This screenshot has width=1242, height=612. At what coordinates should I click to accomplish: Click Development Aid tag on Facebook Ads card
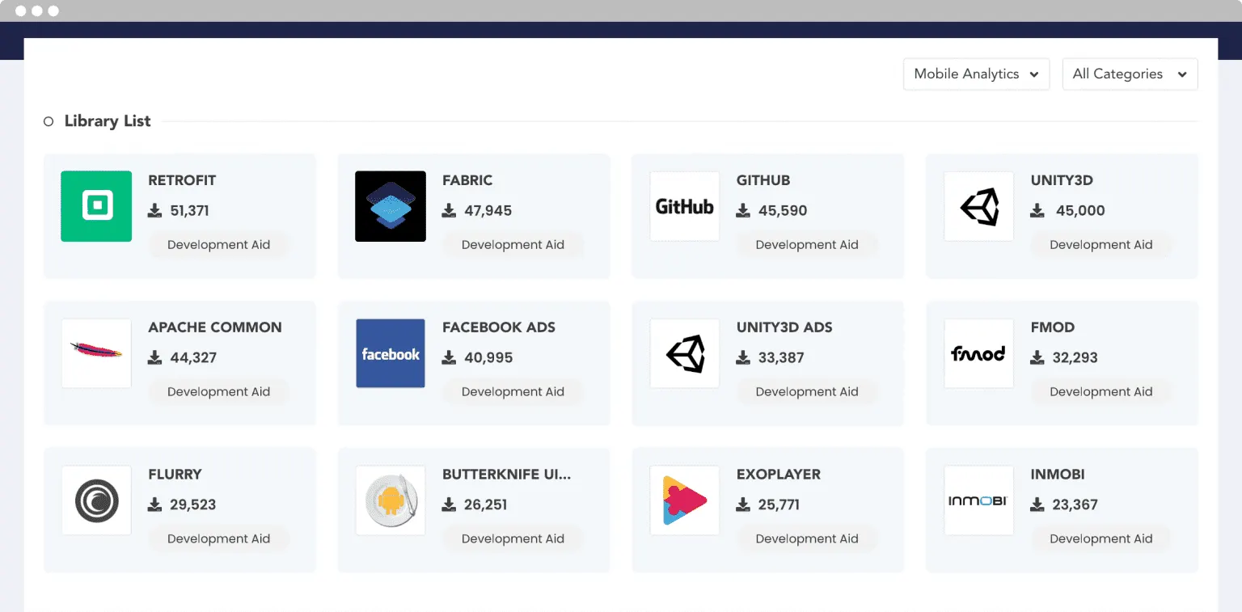[x=513, y=392]
